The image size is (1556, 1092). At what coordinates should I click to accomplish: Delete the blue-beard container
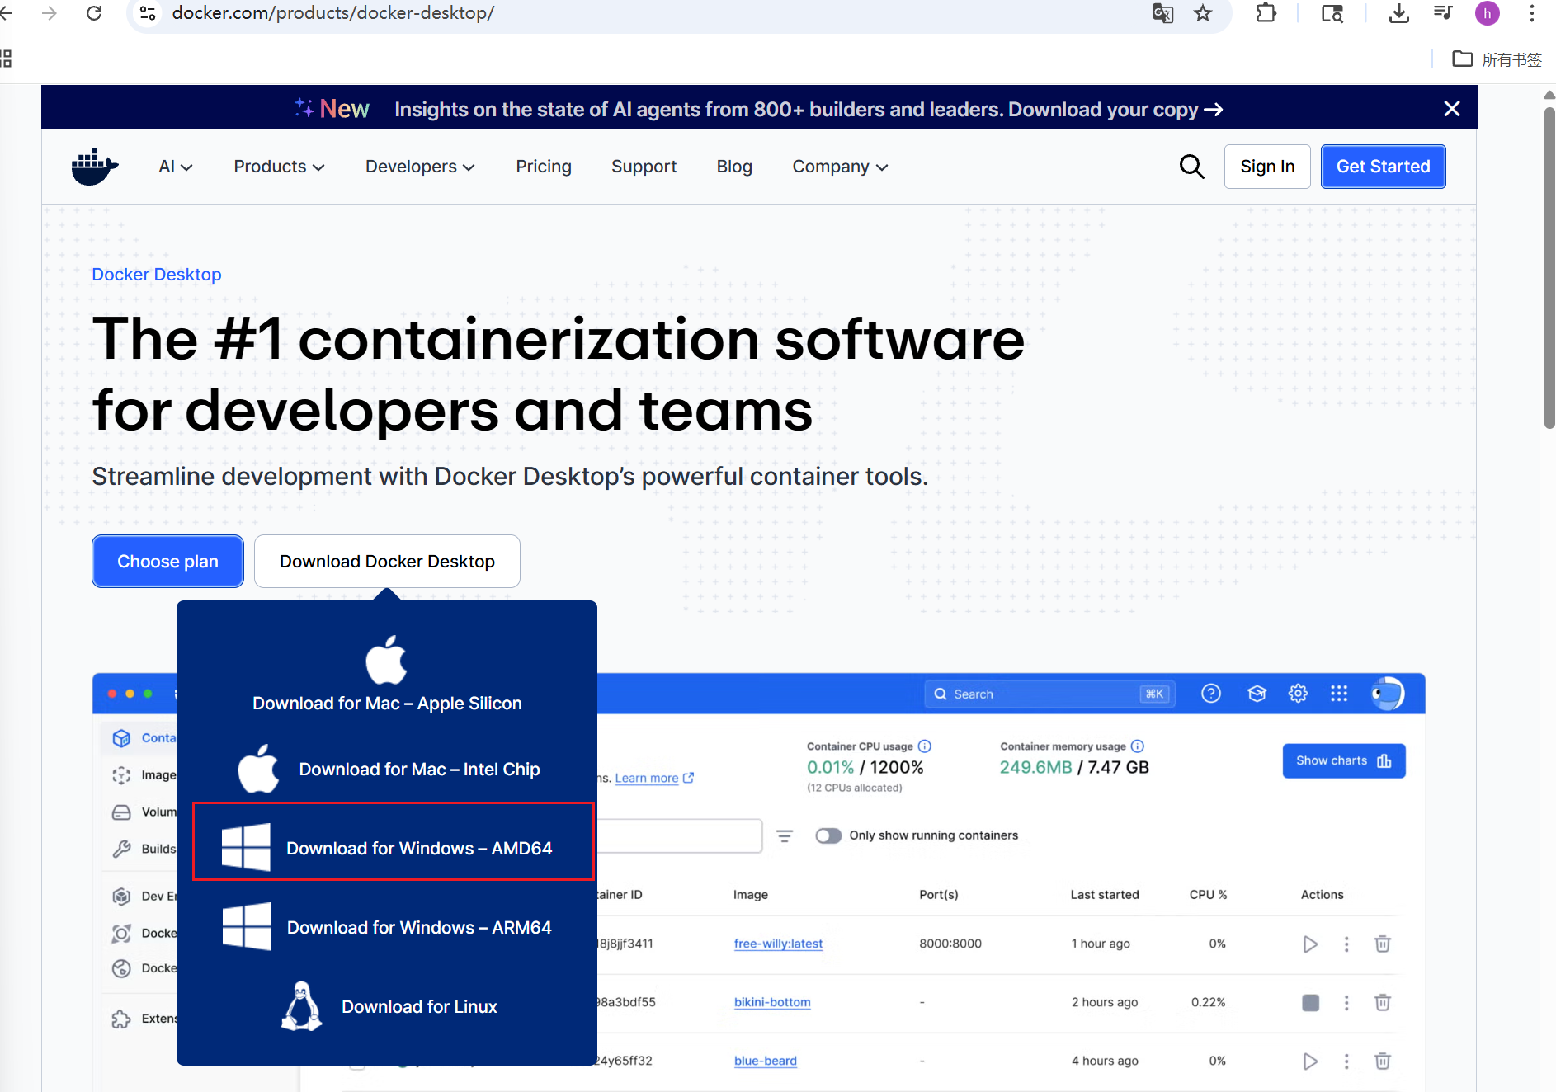click(1383, 1061)
